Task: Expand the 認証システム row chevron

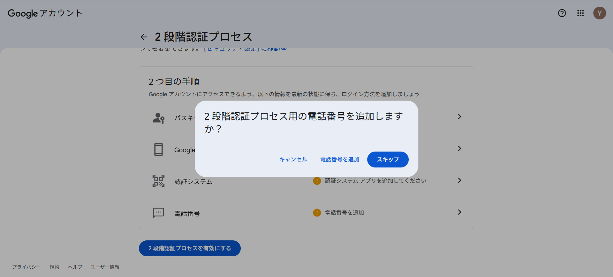Action: point(459,180)
